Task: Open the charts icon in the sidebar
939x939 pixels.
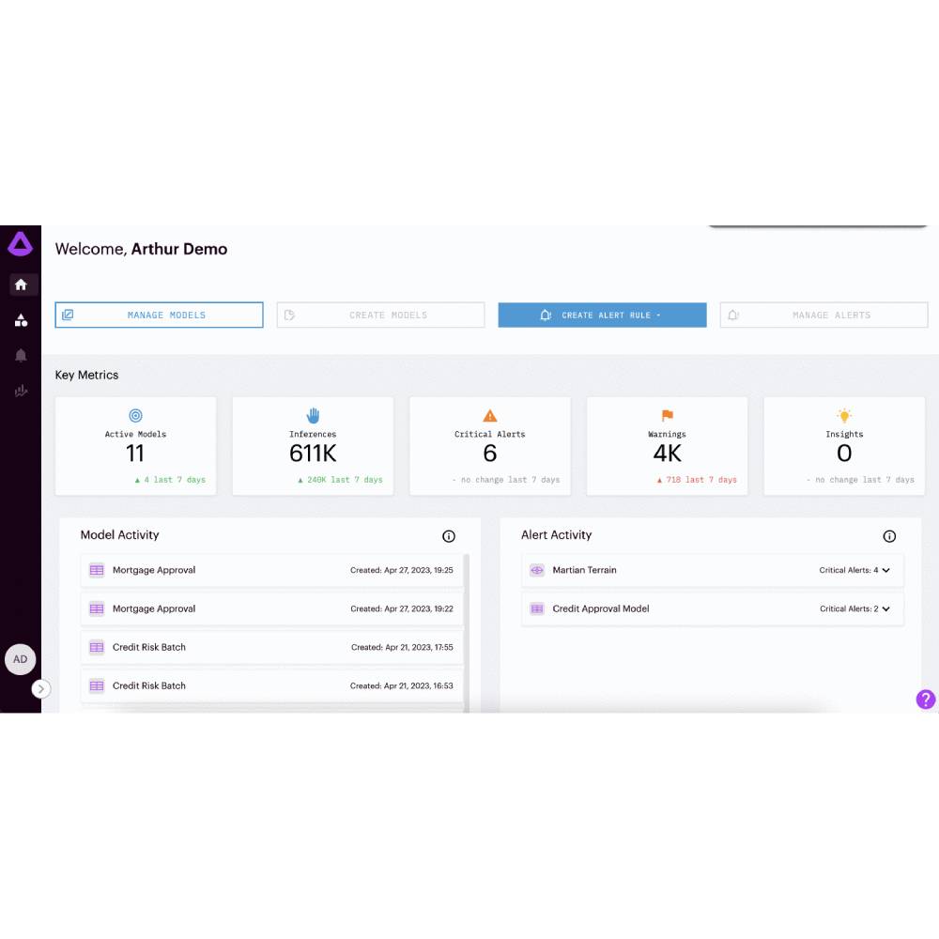Action: pos(21,392)
